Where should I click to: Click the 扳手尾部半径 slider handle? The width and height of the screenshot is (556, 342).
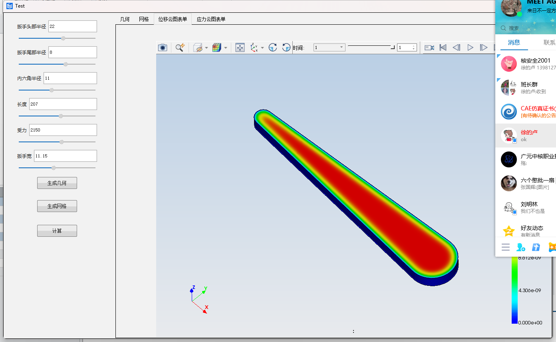coord(66,64)
